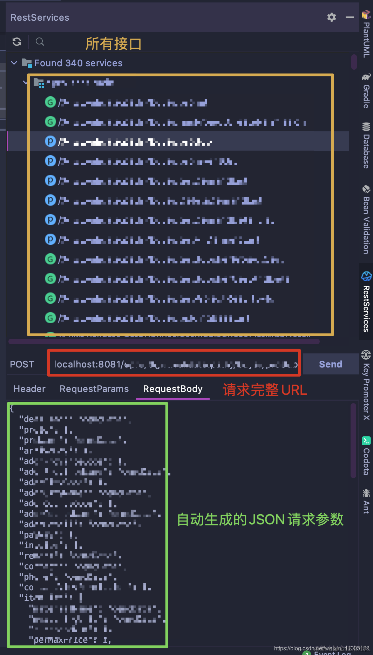Open the PlantUML side tool window
373x655 pixels.
[x=366, y=34]
